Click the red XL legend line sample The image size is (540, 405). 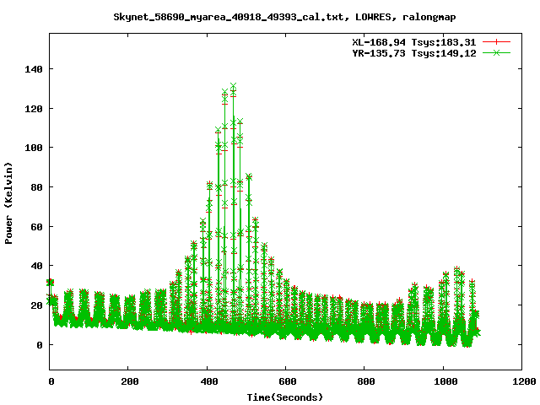(496, 42)
